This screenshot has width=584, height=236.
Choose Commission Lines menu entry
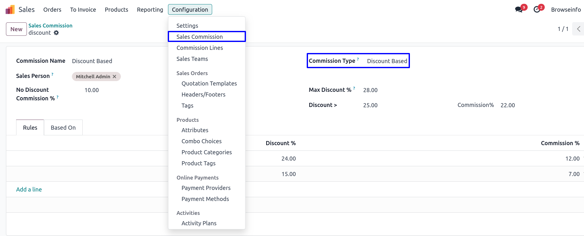pyautogui.click(x=199, y=48)
